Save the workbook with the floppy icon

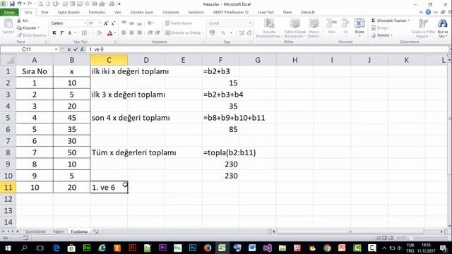(x=12, y=4)
